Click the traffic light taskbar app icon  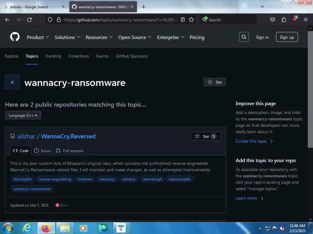tap(121, 228)
